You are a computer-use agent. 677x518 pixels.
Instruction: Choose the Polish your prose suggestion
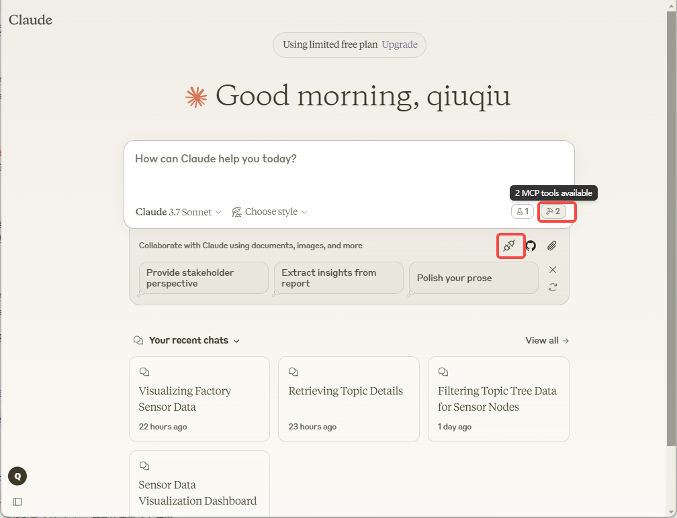coord(473,278)
